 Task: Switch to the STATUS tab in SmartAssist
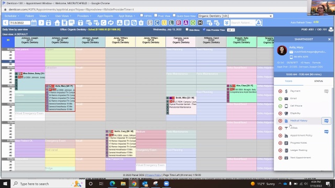tap(318, 81)
